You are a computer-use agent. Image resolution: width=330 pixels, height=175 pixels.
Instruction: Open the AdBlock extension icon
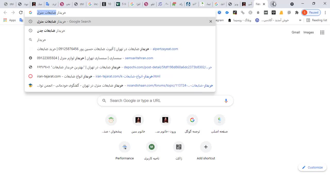[219, 12]
